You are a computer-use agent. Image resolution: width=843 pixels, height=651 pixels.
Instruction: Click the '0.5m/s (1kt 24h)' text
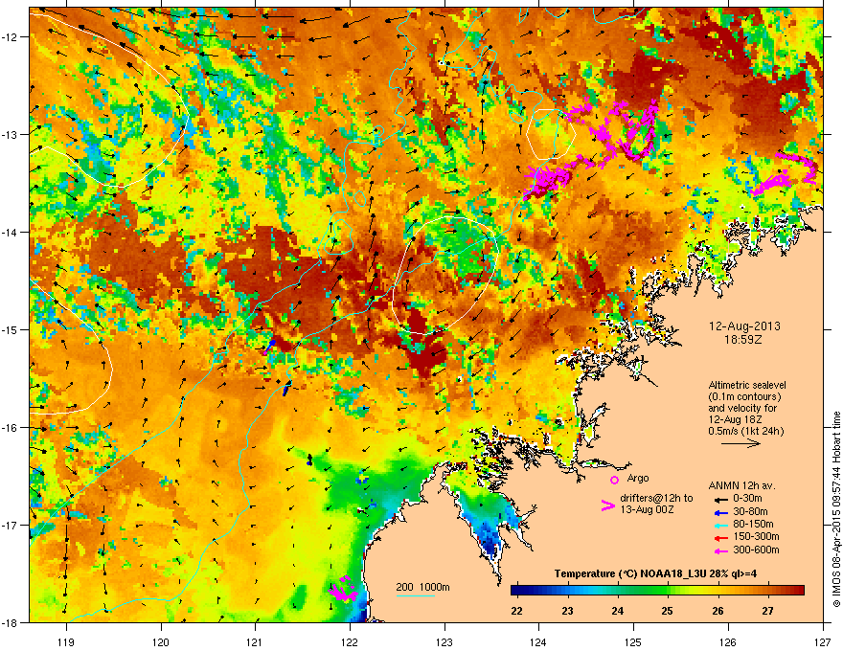(745, 431)
